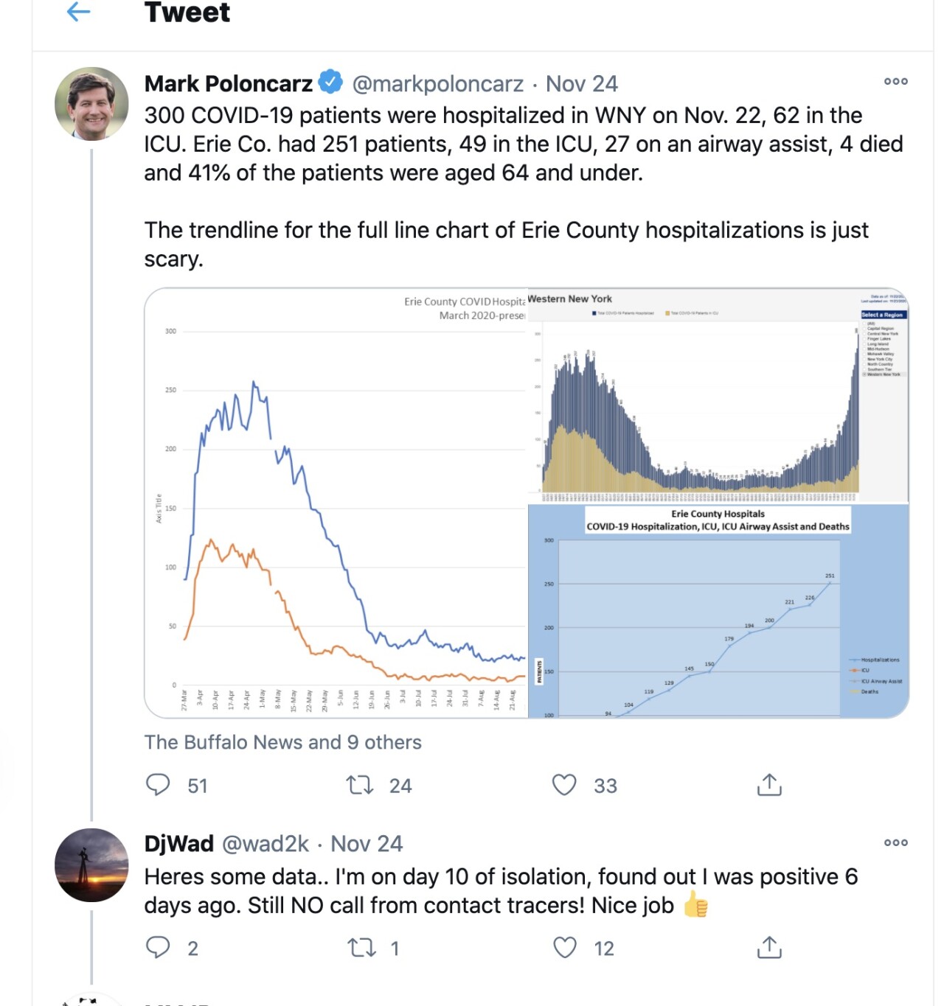Click the Nov 24 timestamp on Poloncarz's tweet
Viewport: 944px width, 1006px height.
coord(581,84)
